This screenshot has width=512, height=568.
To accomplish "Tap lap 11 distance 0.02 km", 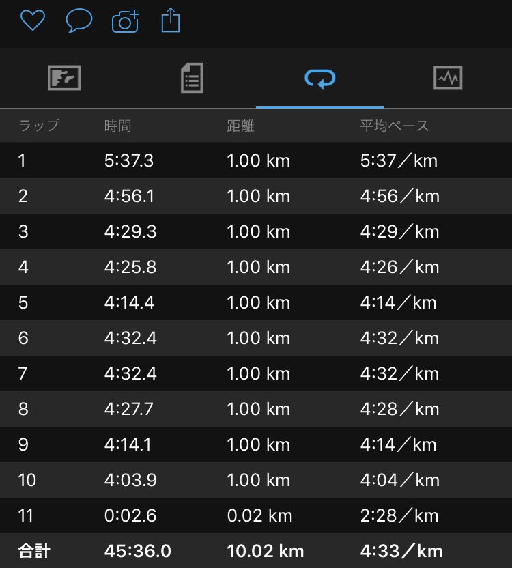I will tap(259, 515).
